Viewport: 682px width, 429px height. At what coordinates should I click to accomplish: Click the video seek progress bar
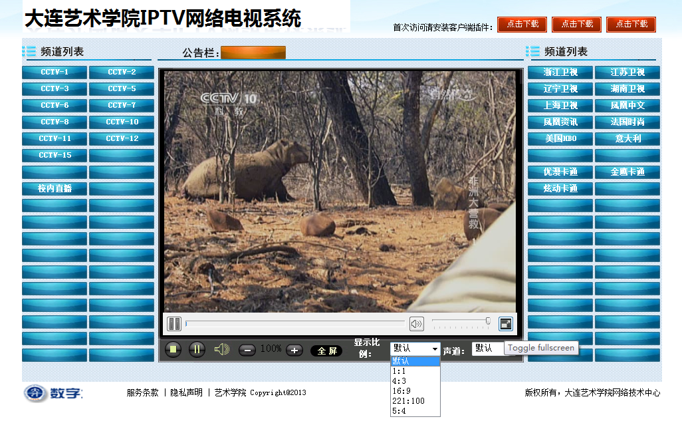click(295, 324)
